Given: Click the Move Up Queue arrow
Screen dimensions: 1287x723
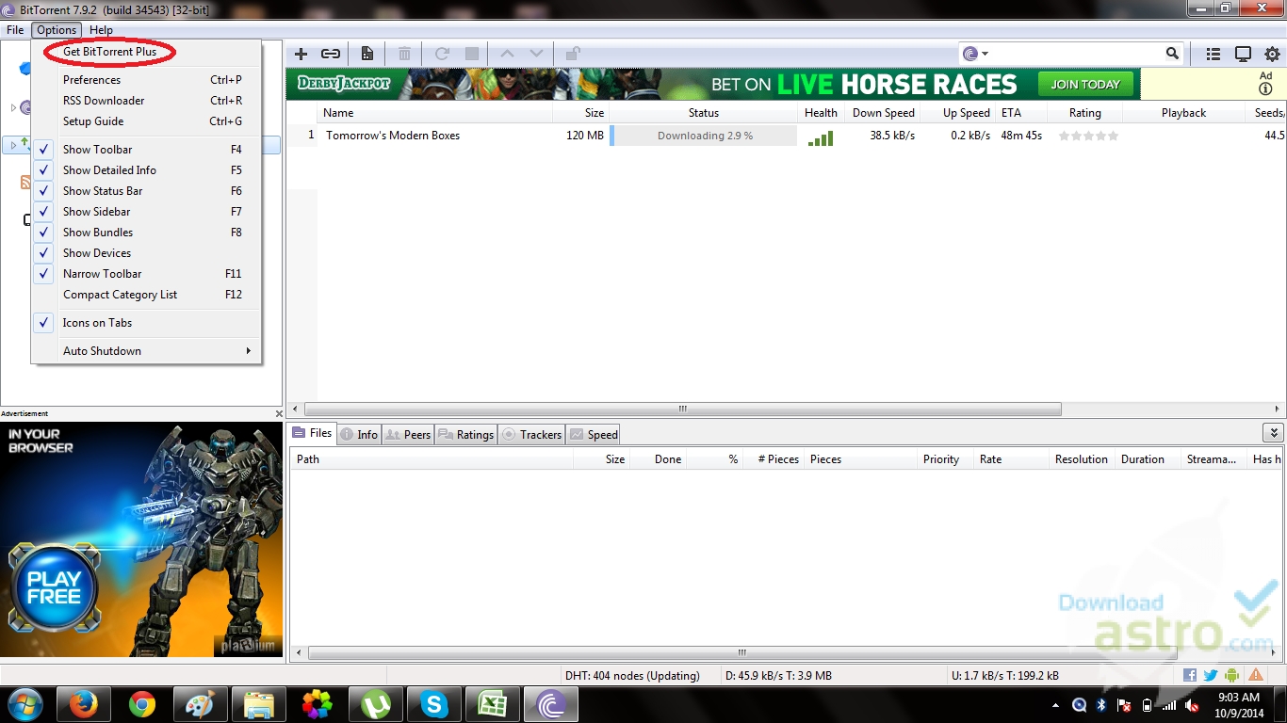Looking at the screenshot, I should coord(507,54).
